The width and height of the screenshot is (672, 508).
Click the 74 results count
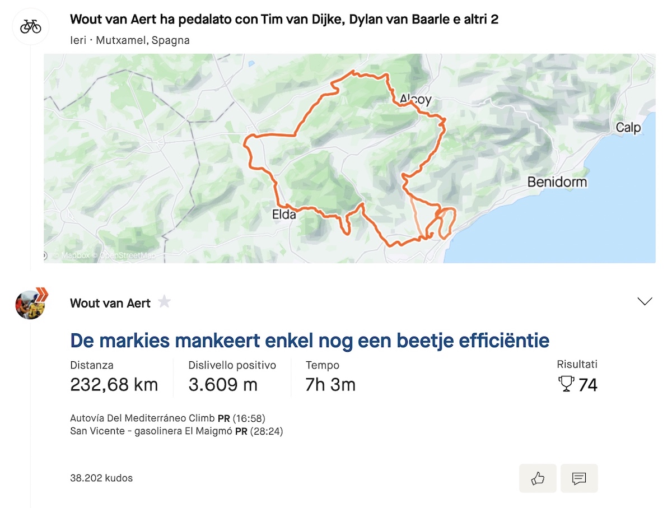pos(587,385)
